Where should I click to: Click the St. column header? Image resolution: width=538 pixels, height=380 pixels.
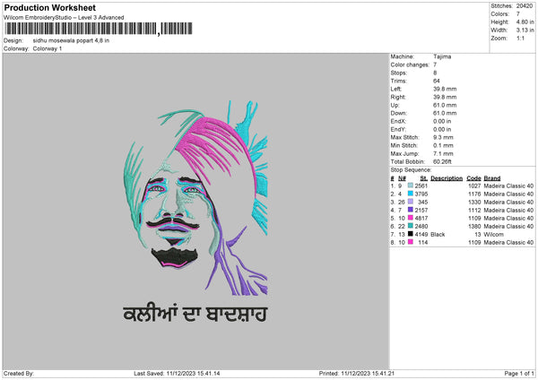point(424,178)
